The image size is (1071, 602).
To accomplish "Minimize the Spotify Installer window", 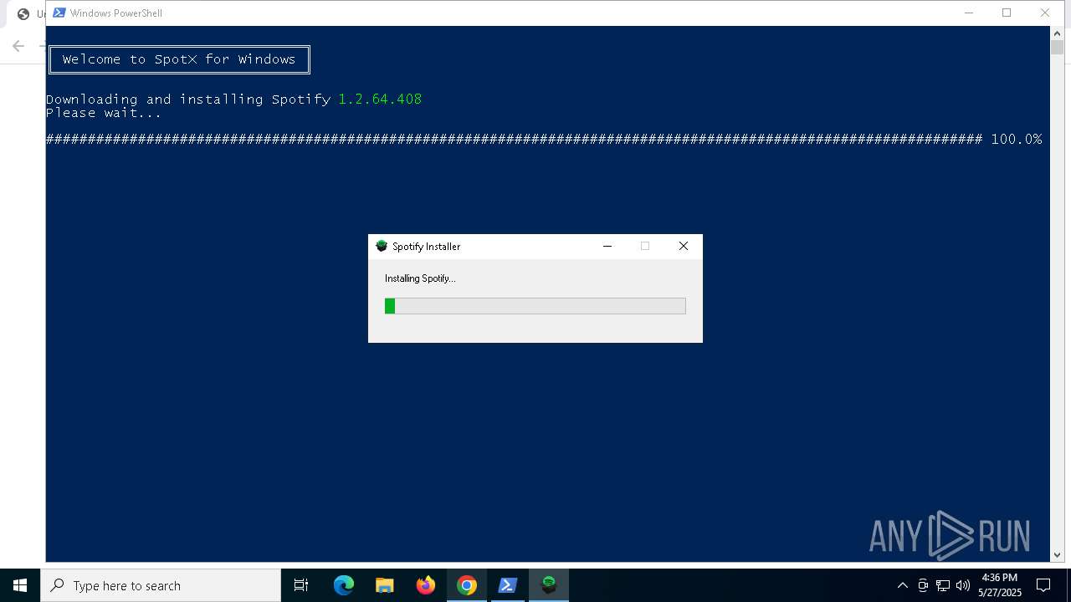I will tap(607, 246).
